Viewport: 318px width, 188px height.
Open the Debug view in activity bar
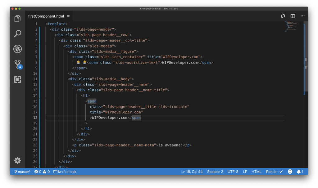point(17,49)
